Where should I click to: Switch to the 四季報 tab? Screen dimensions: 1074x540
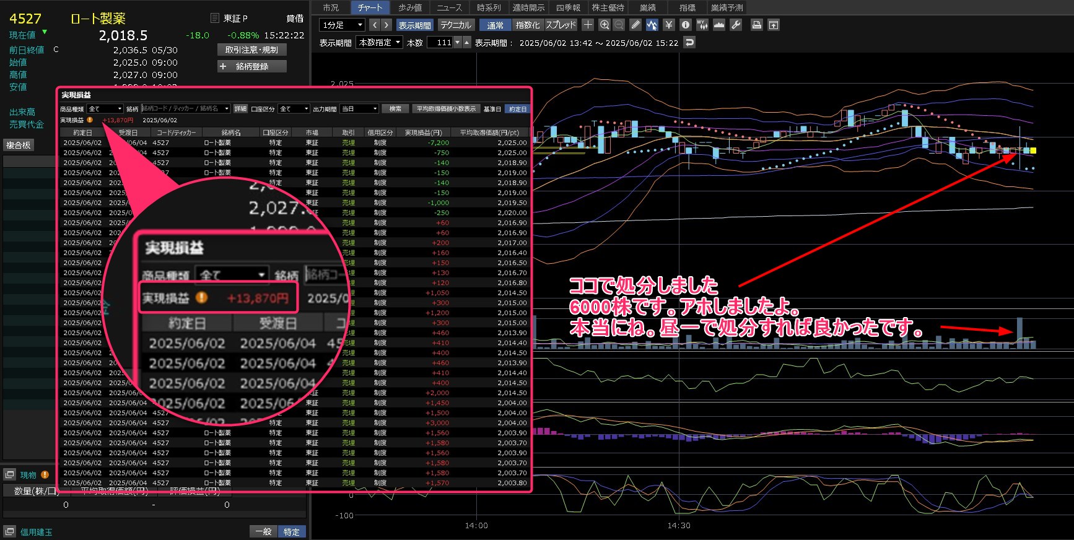568,7
